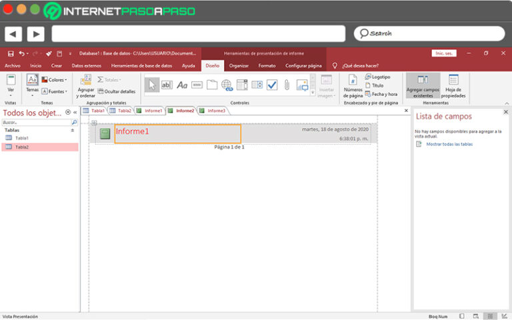512x320 pixels.
Task: Click the Agrupar y ordenar button
Action: 86,87
